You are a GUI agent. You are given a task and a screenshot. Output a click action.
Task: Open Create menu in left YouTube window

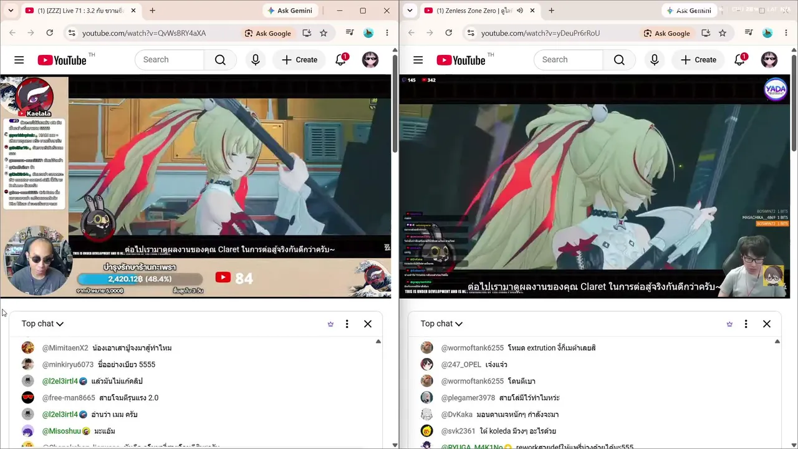click(x=300, y=60)
